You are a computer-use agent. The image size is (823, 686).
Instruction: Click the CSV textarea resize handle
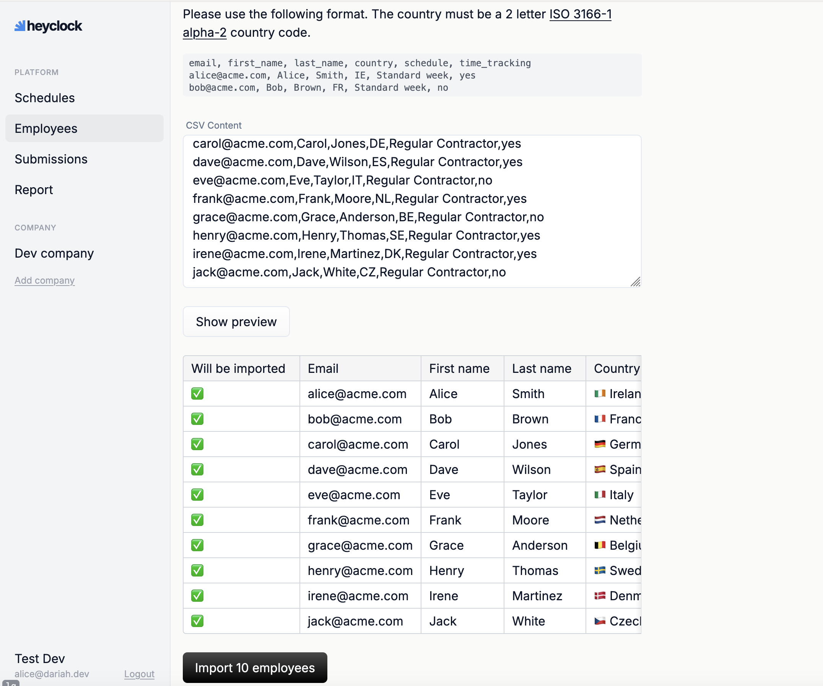(x=636, y=282)
